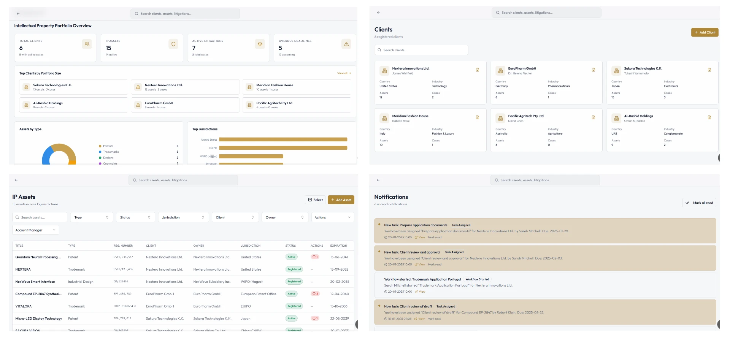The width and height of the screenshot is (730, 339).
Task: Mark all notifications as read
Action: click(699, 203)
